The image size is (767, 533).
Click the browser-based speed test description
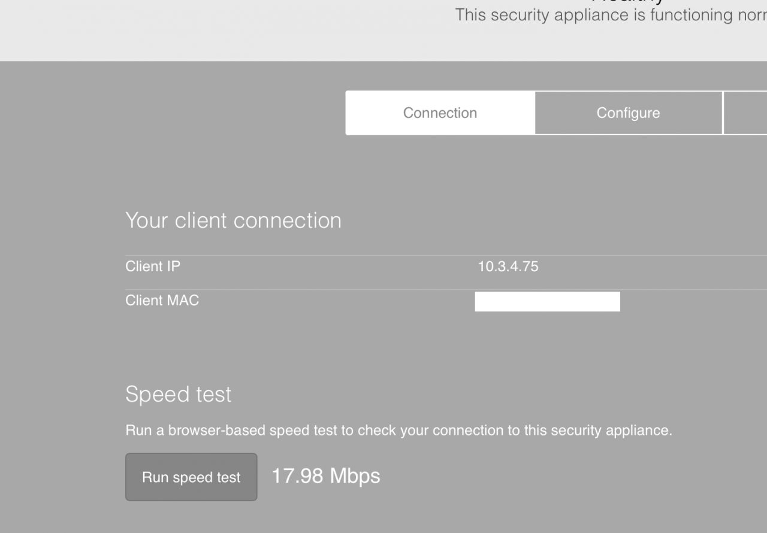point(398,431)
